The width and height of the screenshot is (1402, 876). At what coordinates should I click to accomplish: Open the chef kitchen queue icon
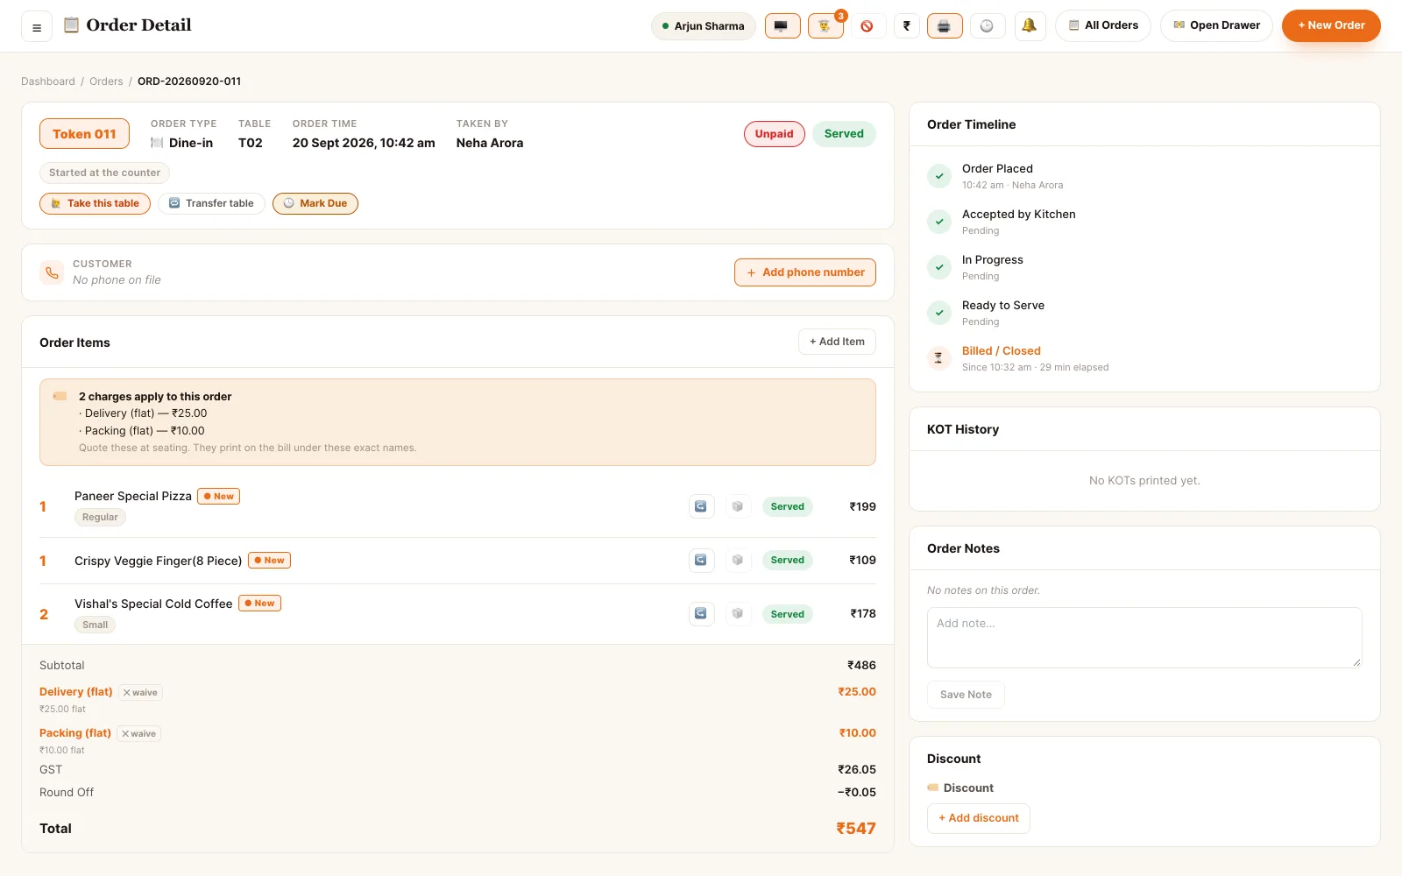(x=825, y=26)
